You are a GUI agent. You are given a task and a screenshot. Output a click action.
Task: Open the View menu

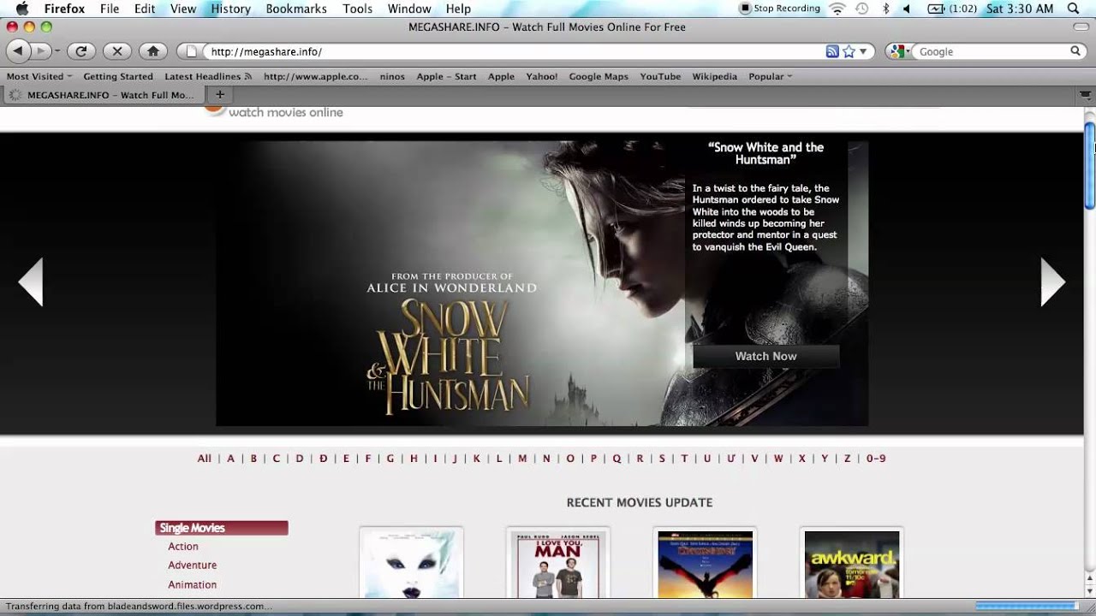183,9
